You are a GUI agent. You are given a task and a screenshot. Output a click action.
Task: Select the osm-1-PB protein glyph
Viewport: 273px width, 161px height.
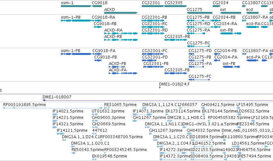(76, 54)
